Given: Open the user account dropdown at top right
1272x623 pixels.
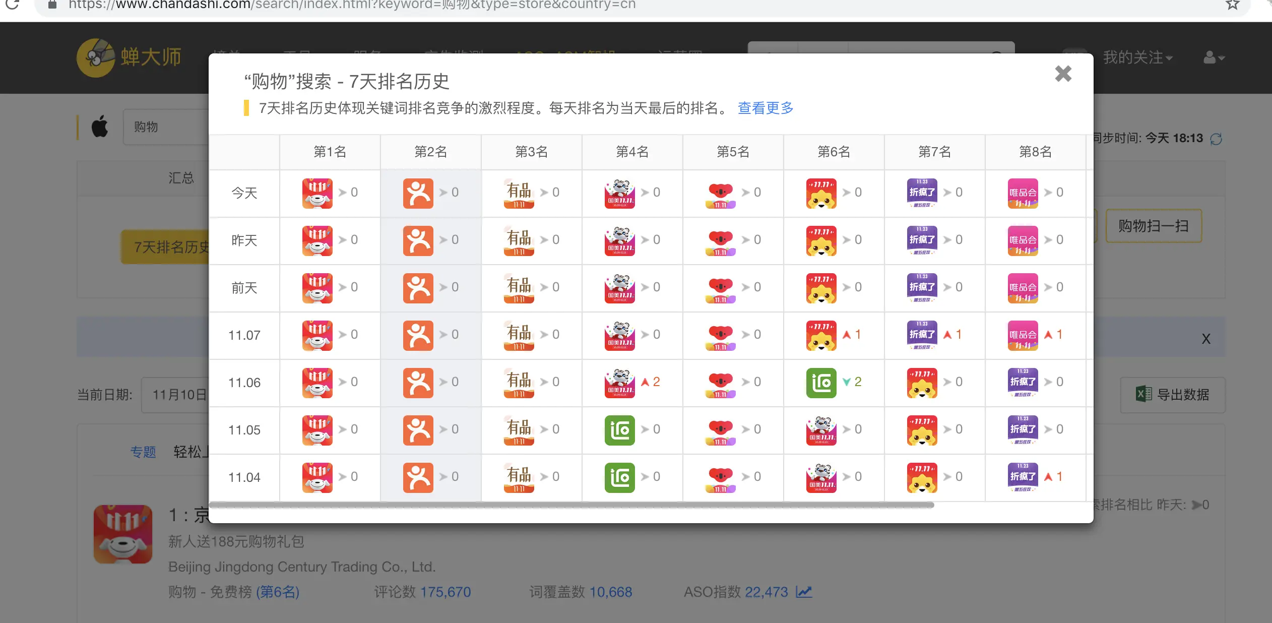Looking at the screenshot, I should click(1213, 57).
